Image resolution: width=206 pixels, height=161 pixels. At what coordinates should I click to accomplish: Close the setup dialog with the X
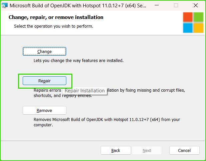point(196,6)
